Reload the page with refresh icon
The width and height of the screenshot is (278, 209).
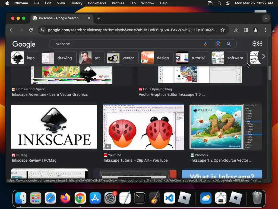[x=31, y=30]
